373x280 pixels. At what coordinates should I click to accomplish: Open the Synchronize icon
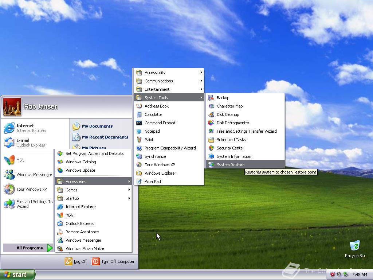(x=139, y=156)
